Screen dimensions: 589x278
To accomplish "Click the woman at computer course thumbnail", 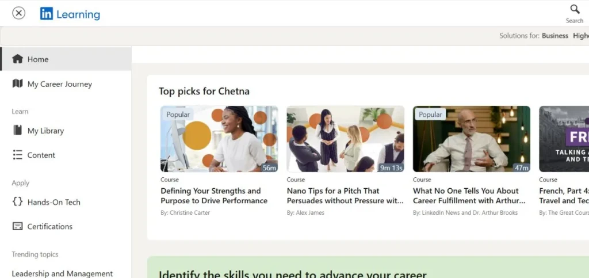I will tap(219, 139).
